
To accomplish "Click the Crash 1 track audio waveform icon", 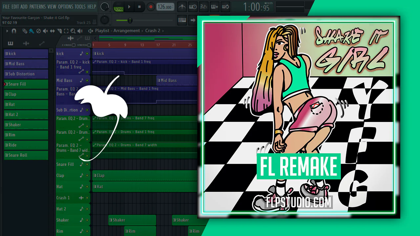I will 81,198.
